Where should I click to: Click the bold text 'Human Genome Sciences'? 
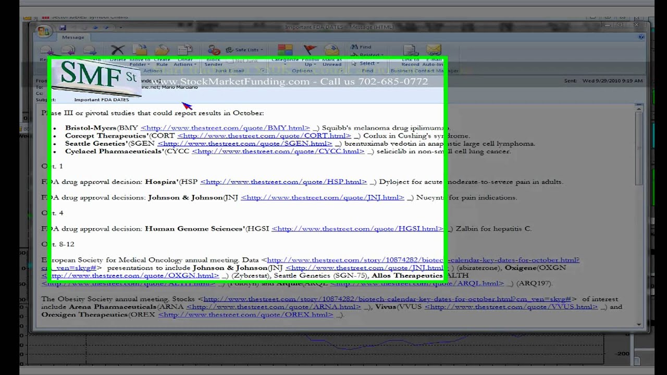click(194, 229)
